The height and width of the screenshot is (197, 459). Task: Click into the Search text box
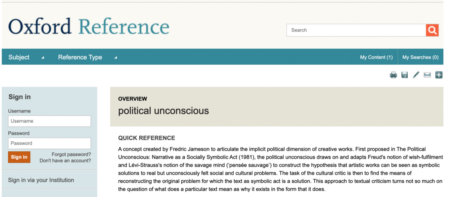[356, 30]
